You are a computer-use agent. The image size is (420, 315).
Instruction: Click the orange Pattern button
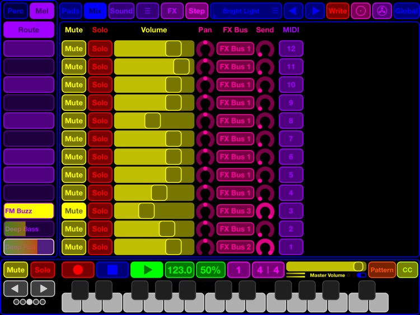coord(382,270)
